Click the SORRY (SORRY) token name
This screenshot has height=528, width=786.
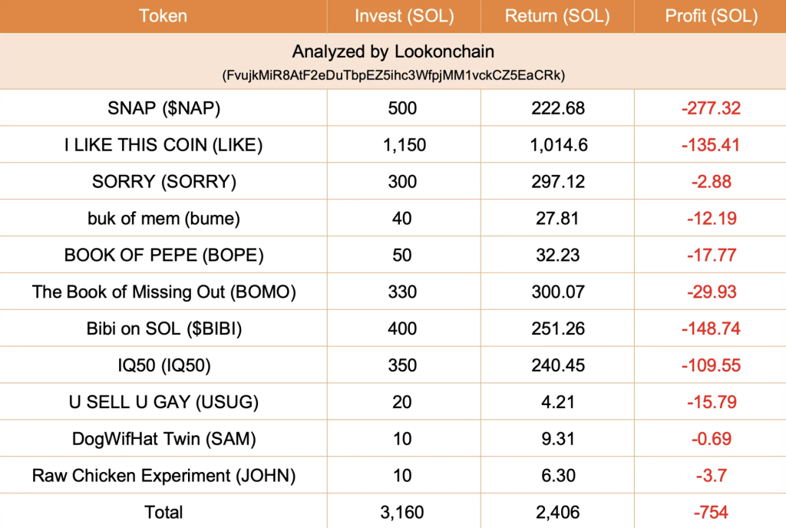click(x=164, y=182)
